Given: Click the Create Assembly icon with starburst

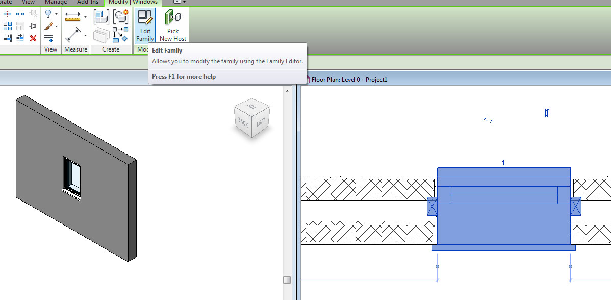Looking at the screenshot, I should coord(121,16).
